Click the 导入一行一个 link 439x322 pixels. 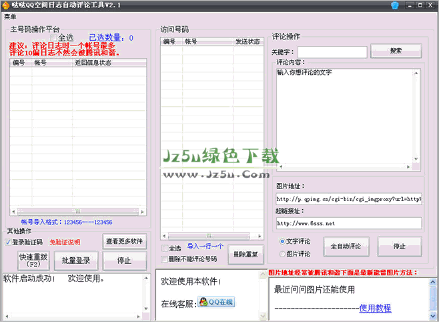pos(205,247)
